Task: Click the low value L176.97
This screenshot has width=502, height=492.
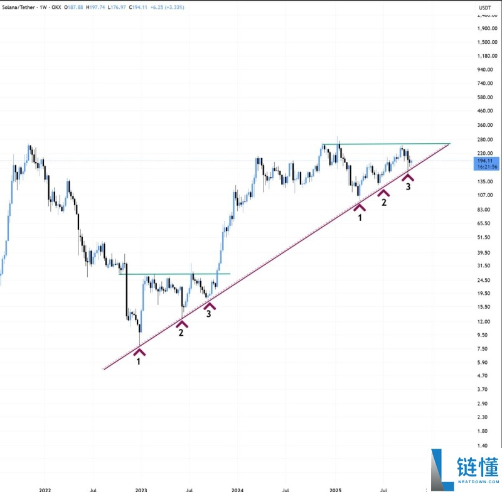Action: click(117, 7)
